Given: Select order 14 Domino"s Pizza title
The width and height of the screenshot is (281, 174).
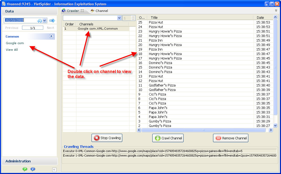Looking at the screenshot, I should tap(160, 72).
